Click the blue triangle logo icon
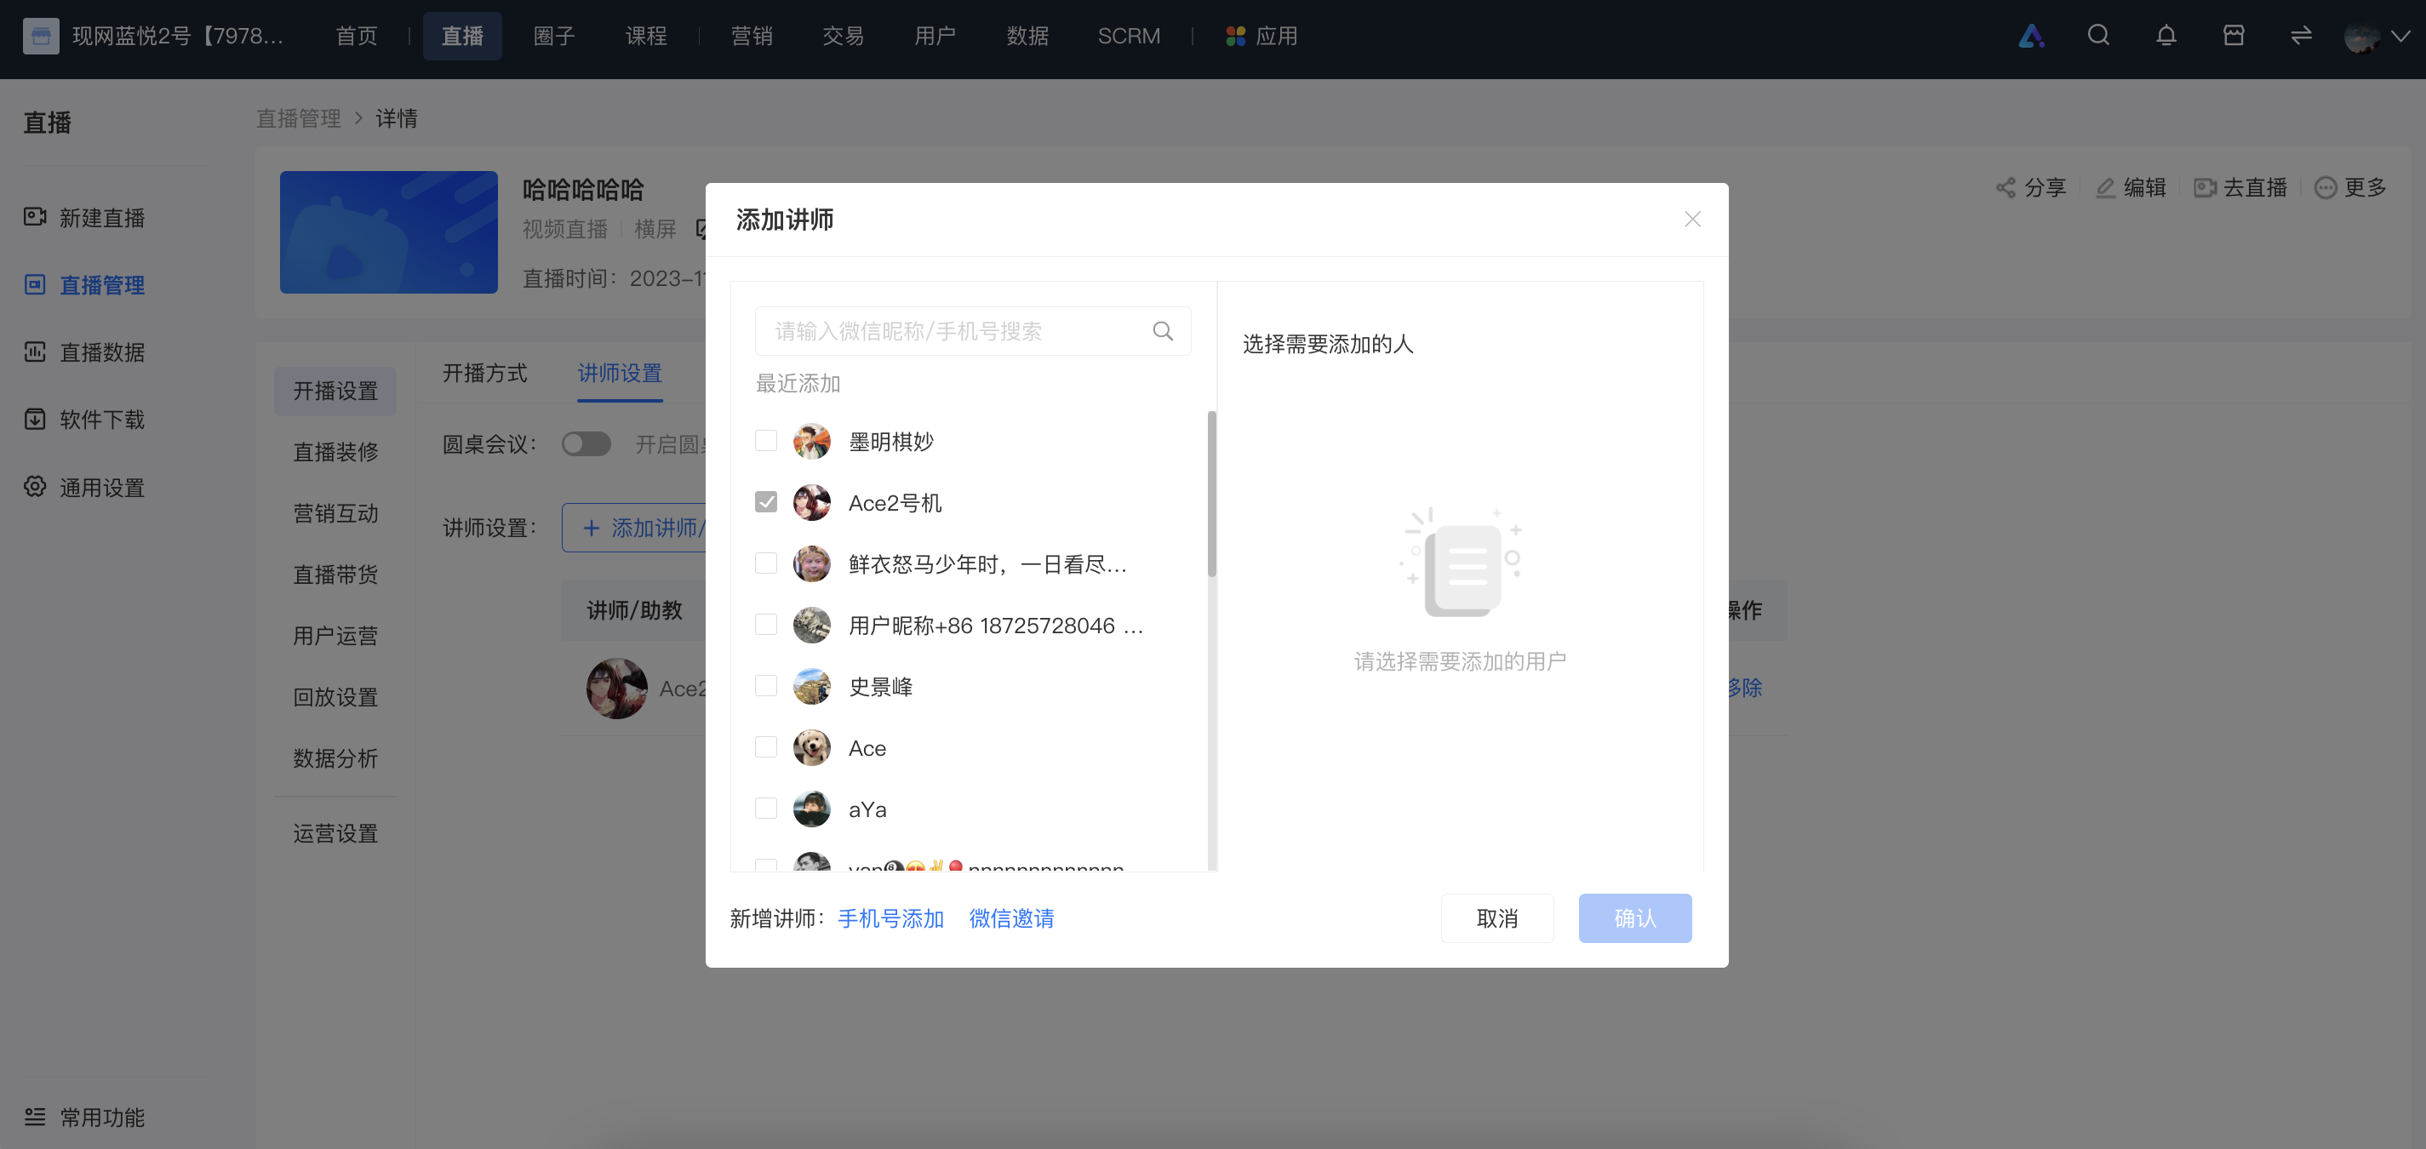 click(2031, 36)
